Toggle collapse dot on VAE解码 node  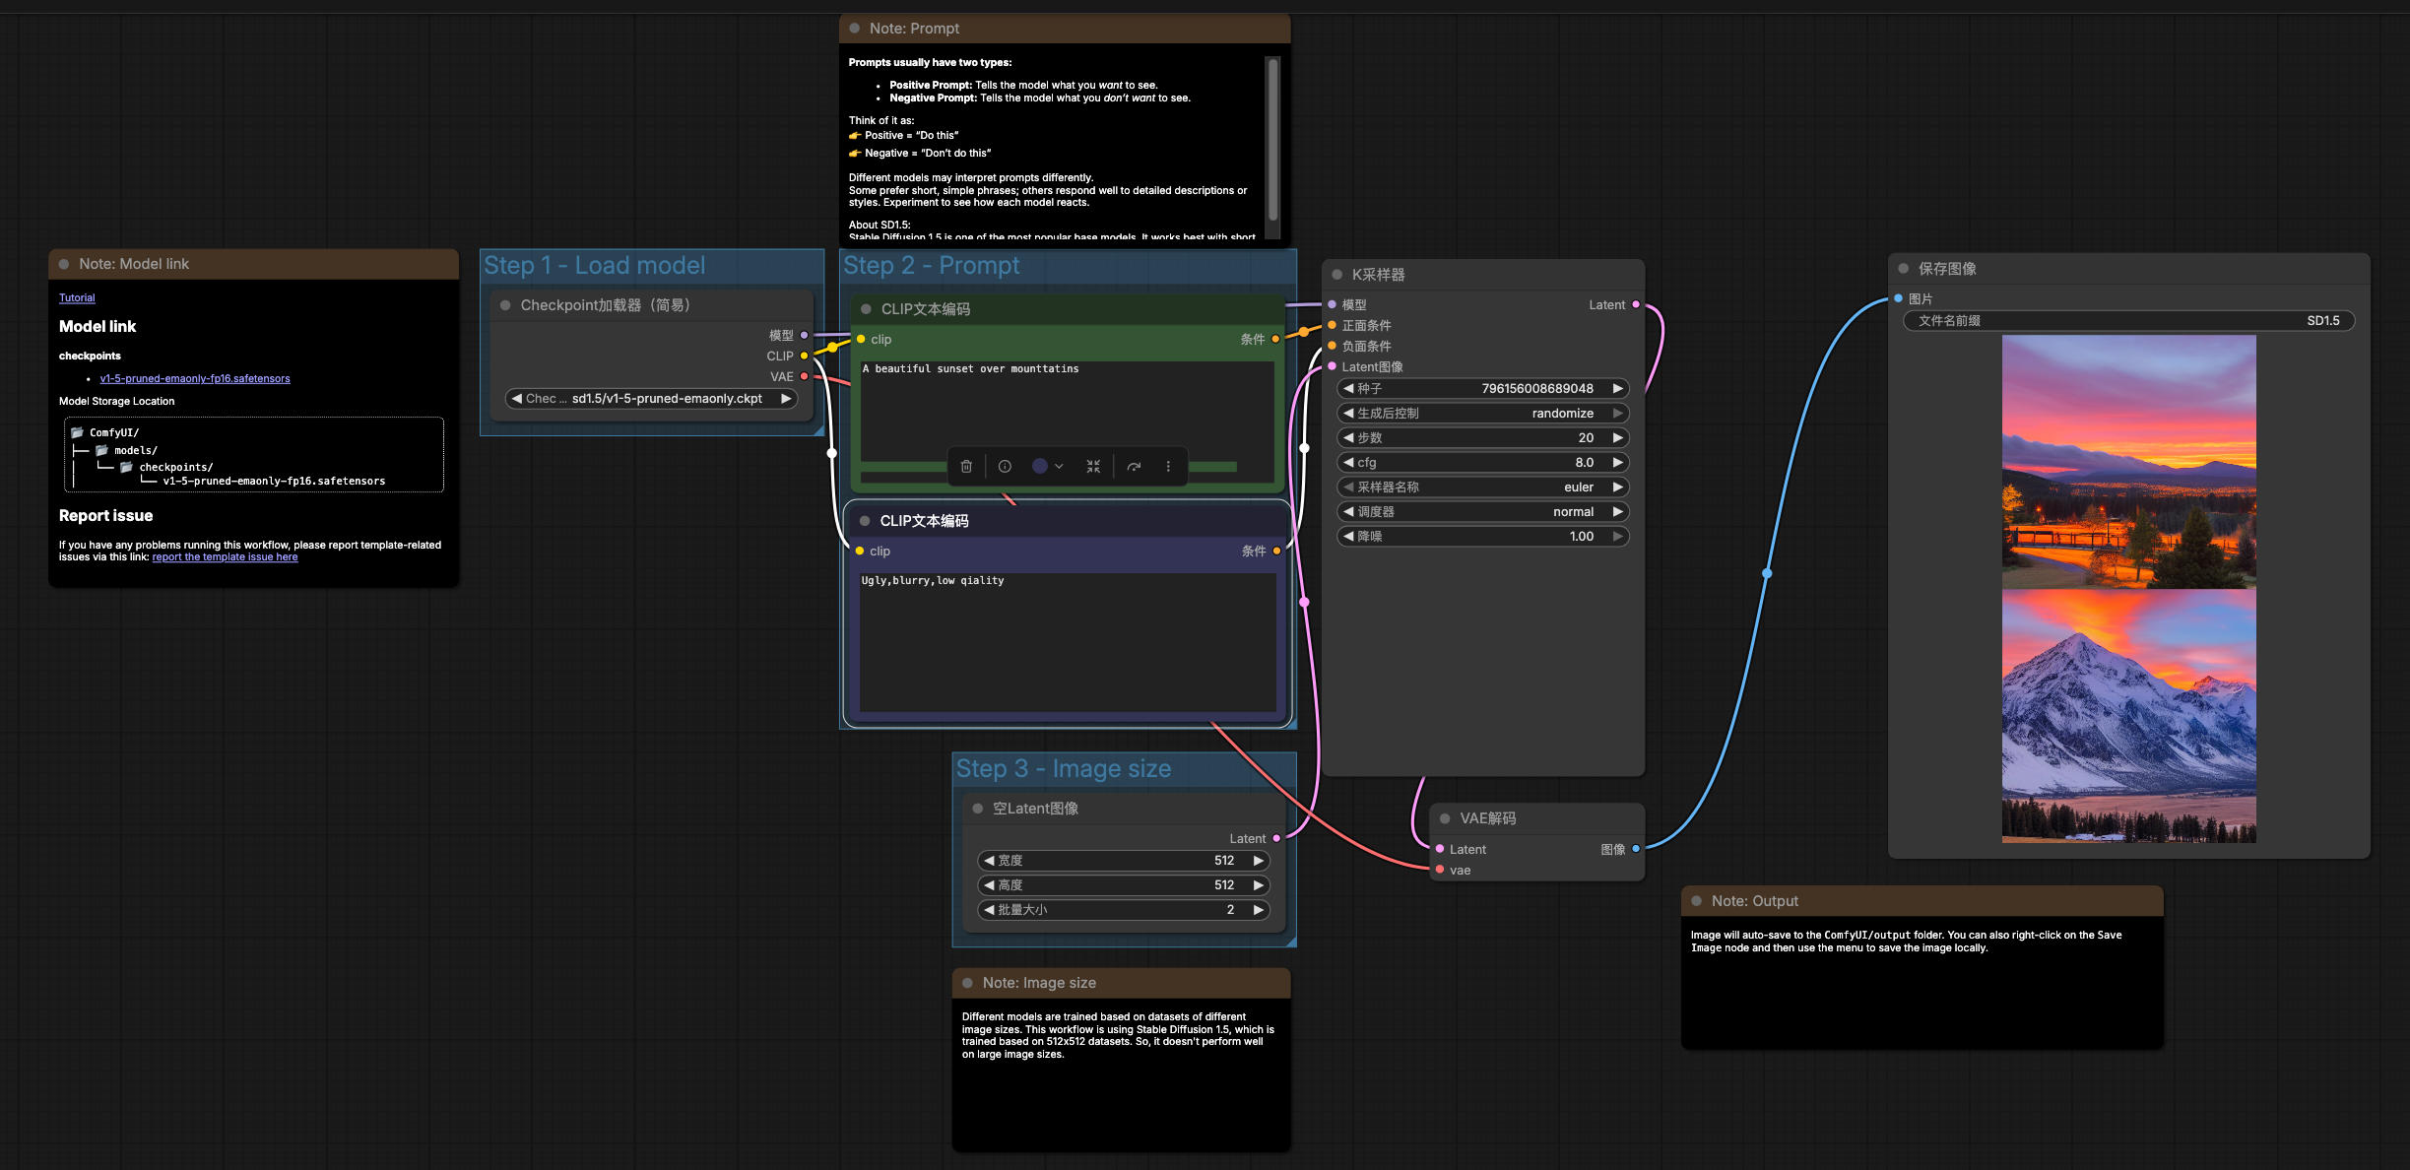[x=1445, y=818]
